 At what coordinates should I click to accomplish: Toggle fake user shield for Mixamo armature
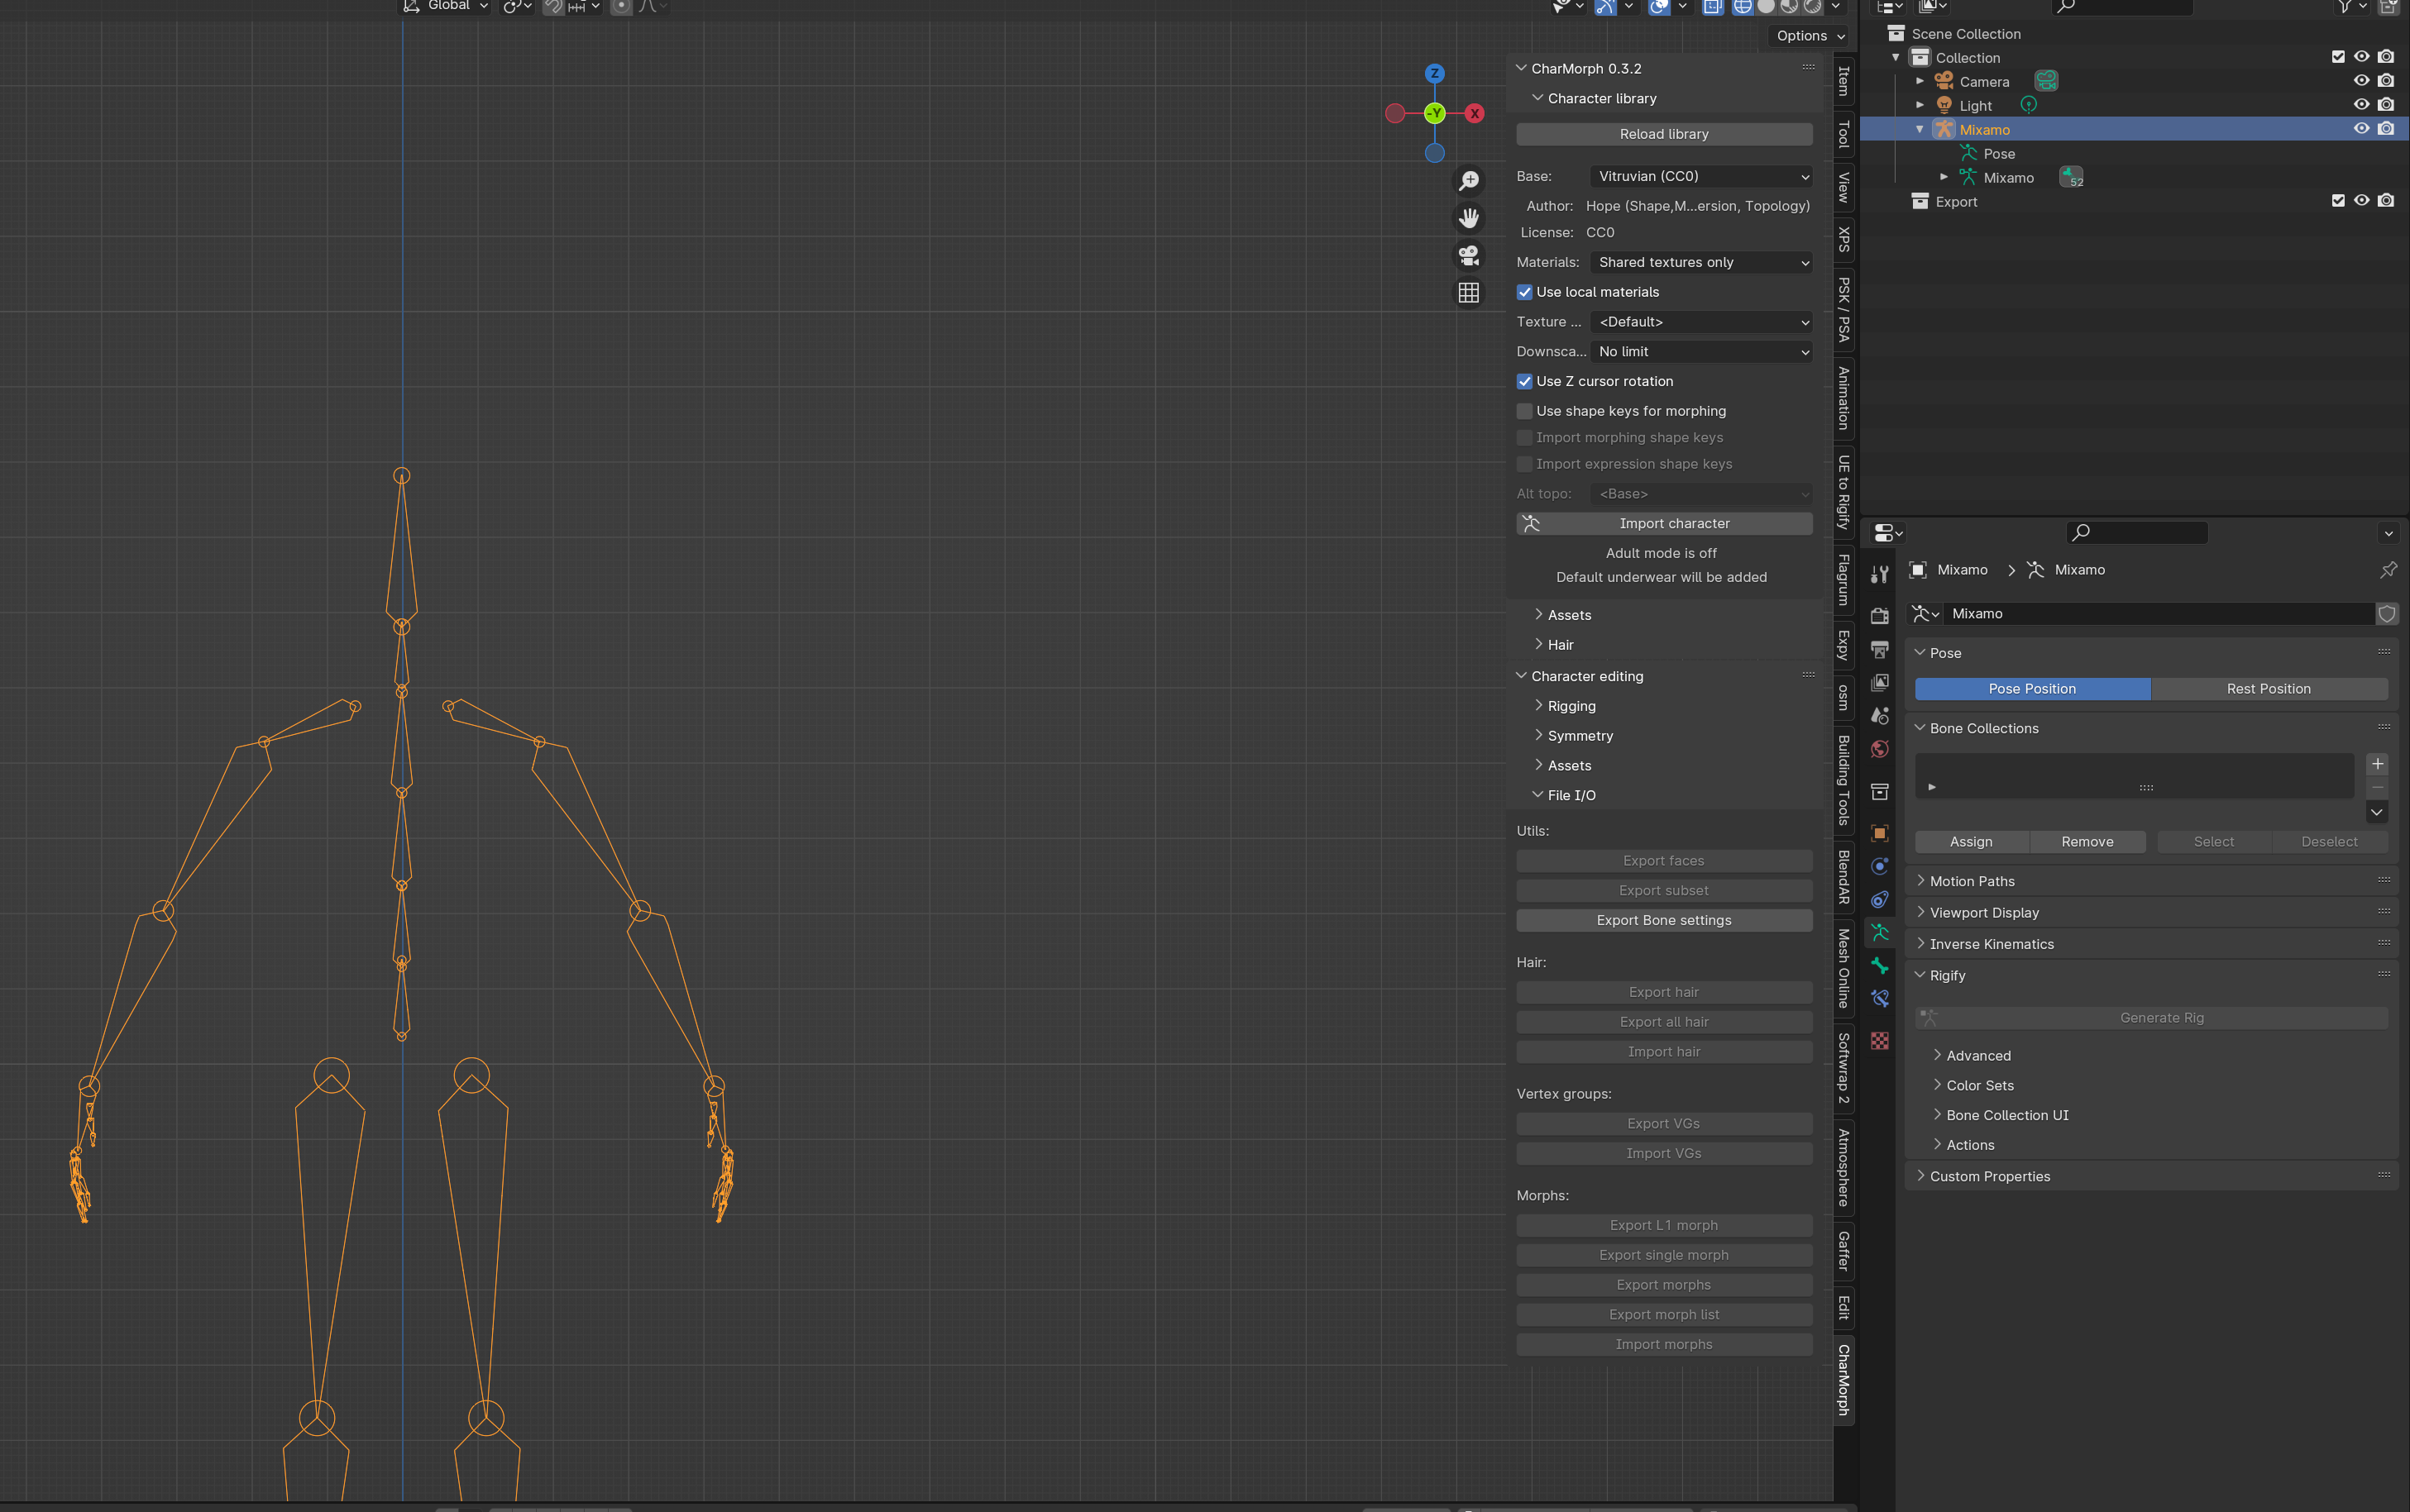(2387, 614)
